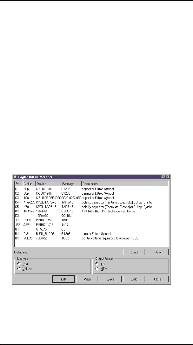Click the View button

[x=87, y=279]
